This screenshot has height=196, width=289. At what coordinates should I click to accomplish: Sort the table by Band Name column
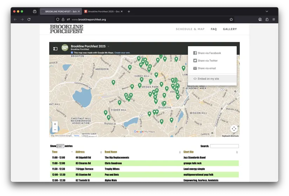click(x=111, y=152)
